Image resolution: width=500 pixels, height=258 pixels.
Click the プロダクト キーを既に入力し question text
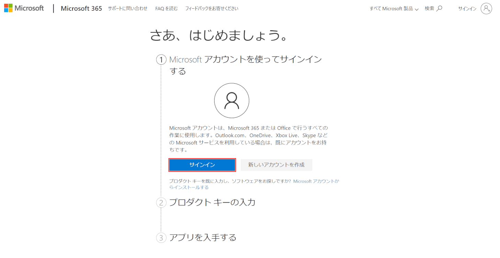tap(230, 181)
